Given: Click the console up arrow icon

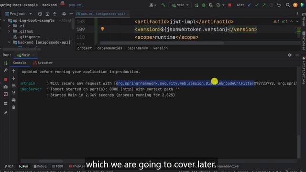Looking at the screenshot, I should [x=13, y=71].
